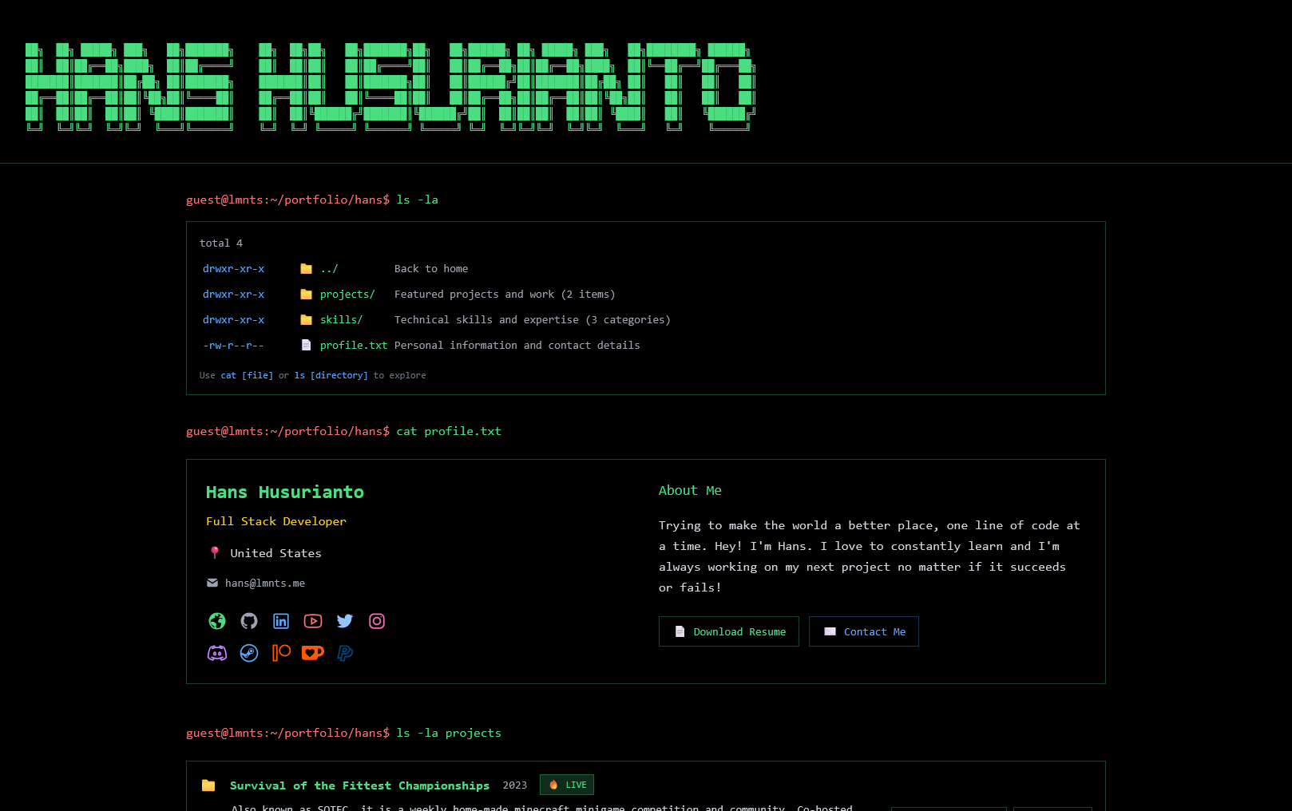Click the Contact Me button
1292x811 pixels.
pos(864,631)
